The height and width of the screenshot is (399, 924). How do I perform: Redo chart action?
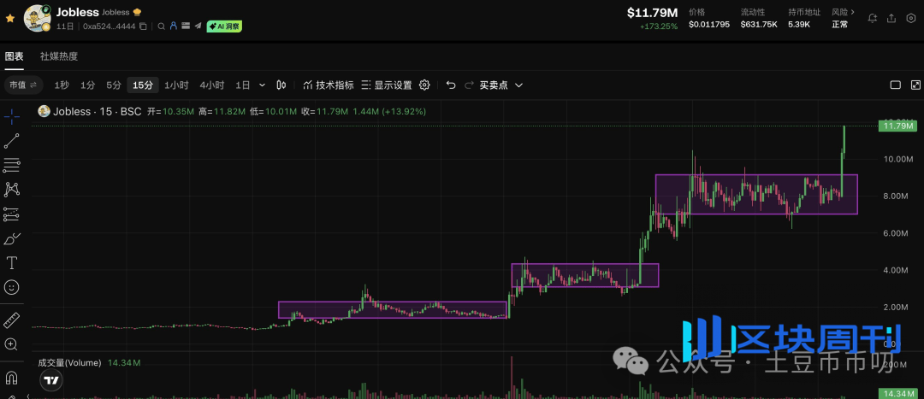click(469, 85)
